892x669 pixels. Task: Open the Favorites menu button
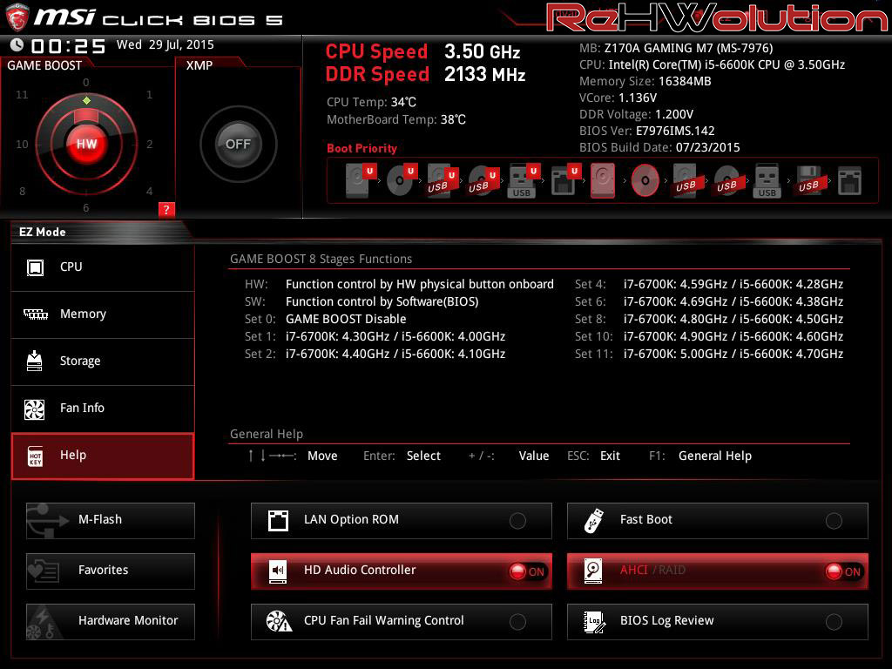coord(111,571)
